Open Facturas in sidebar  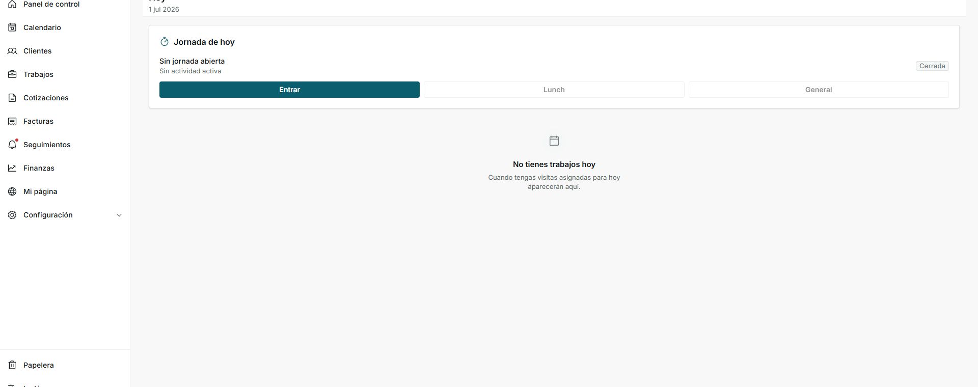tap(38, 121)
